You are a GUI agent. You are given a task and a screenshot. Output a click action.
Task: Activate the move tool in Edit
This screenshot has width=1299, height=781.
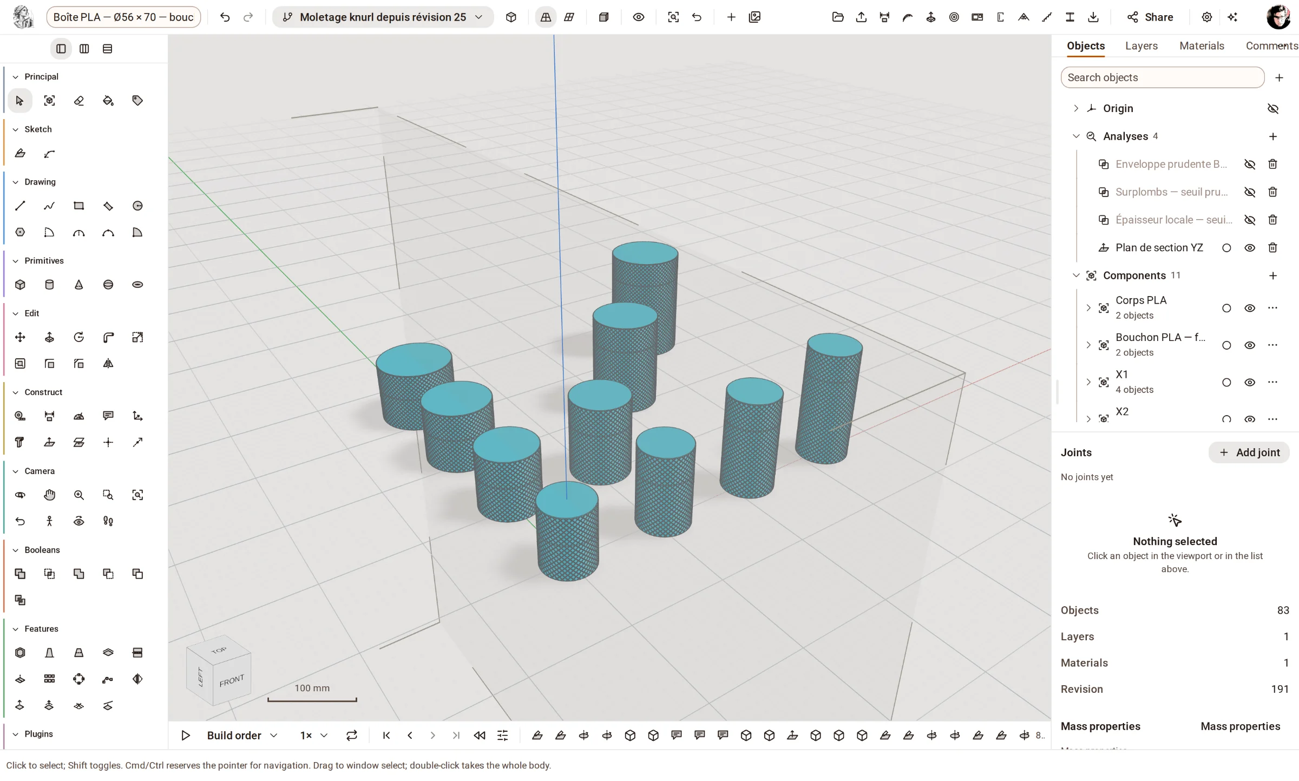(x=20, y=337)
